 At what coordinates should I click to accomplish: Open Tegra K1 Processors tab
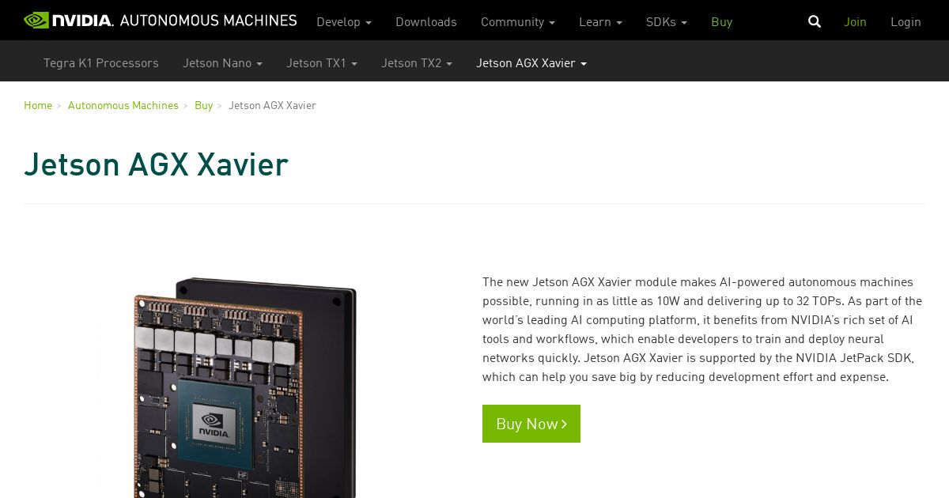coord(101,62)
